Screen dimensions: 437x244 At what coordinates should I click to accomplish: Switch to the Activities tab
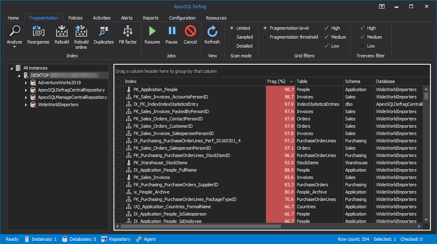pos(102,18)
